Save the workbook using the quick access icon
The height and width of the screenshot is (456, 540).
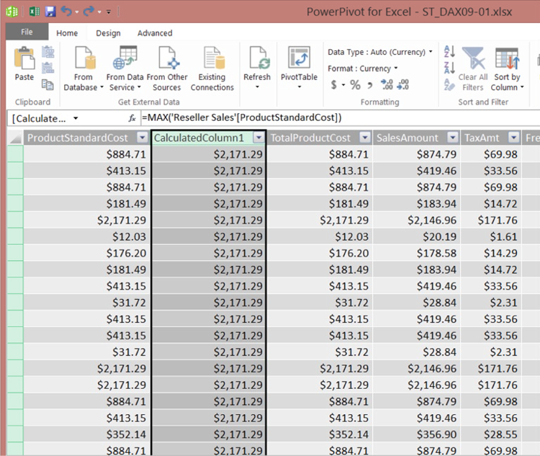[x=50, y=12]
